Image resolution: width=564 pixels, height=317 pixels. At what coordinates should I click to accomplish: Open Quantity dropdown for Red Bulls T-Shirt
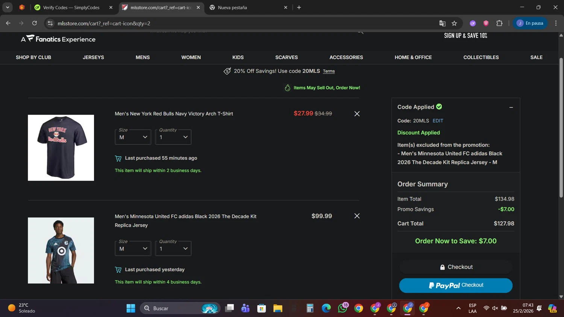[x=173, y=137]
